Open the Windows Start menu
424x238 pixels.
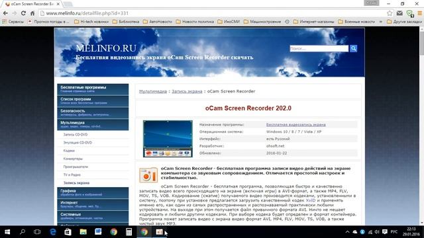pos(7,232)
